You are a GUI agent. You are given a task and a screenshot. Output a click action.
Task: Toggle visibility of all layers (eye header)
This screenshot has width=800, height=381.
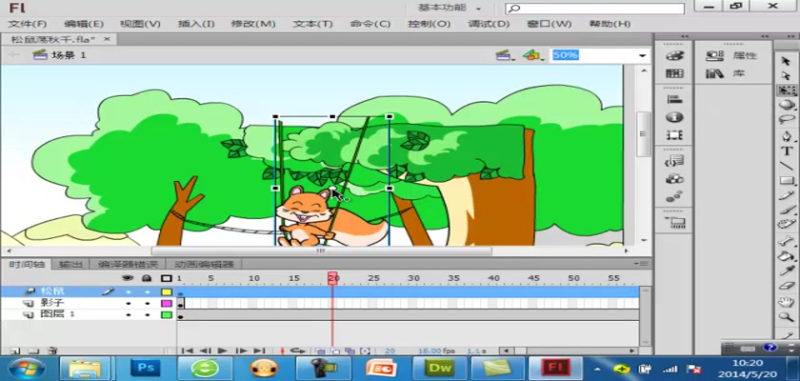128,278
